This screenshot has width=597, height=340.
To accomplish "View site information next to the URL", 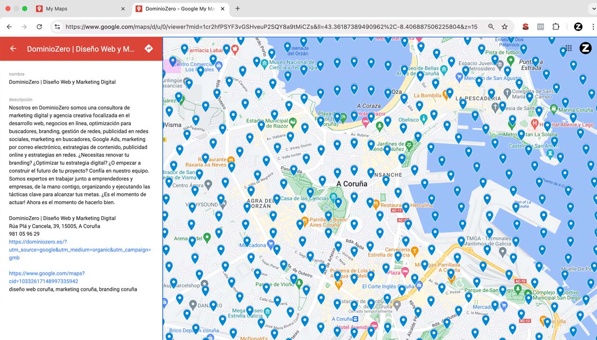I will (x=57, y=27).
